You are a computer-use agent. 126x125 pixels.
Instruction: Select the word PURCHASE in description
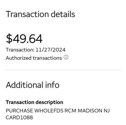pos(19,111)
